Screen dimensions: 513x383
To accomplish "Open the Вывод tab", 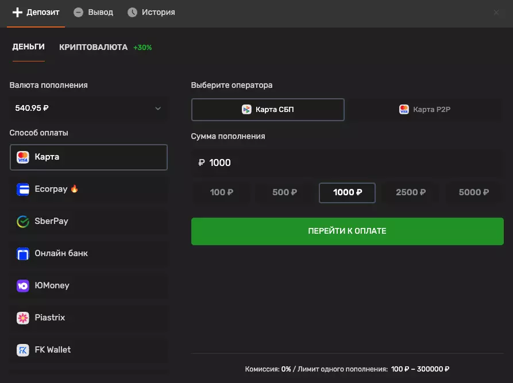I will 94,12.
